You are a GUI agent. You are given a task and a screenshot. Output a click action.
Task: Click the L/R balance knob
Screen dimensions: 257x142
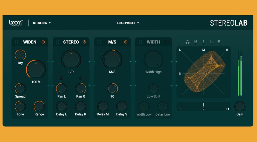[71, 59]
